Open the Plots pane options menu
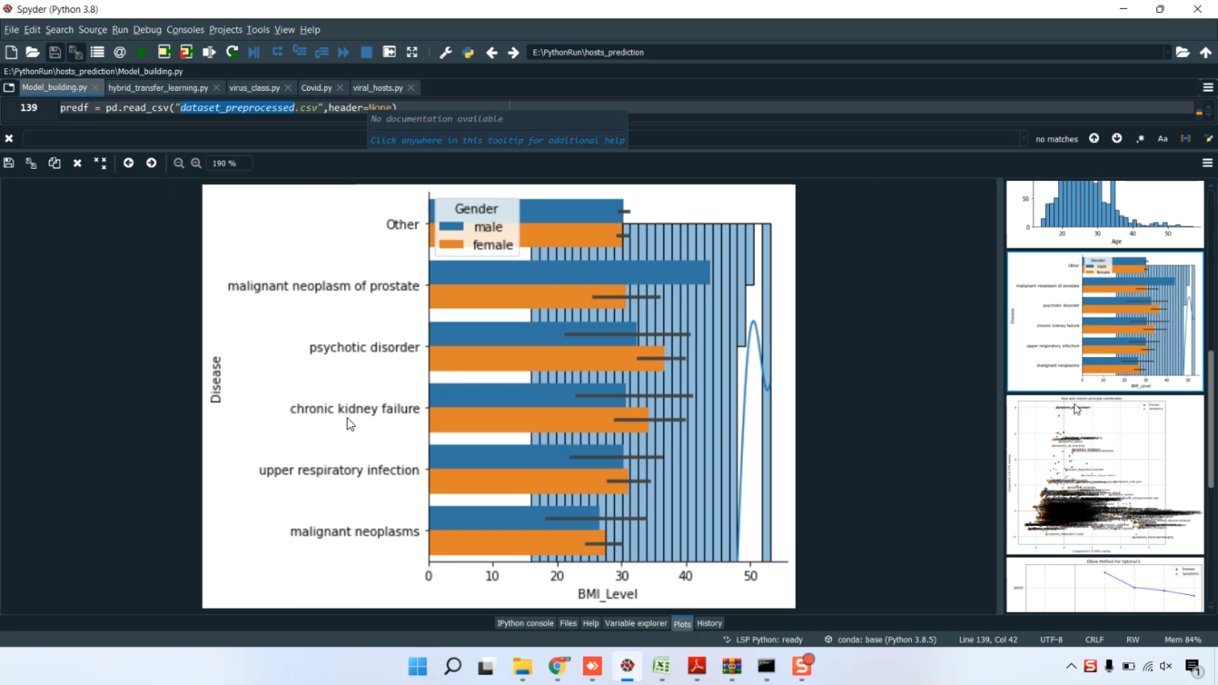1218x685 pixels. tap(1207, 163)
